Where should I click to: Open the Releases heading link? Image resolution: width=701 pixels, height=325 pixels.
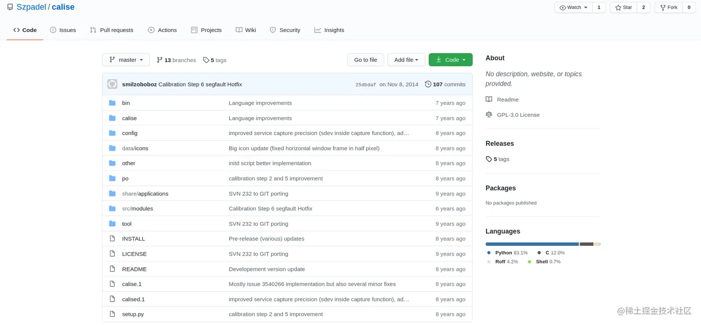tap(500, 144)
